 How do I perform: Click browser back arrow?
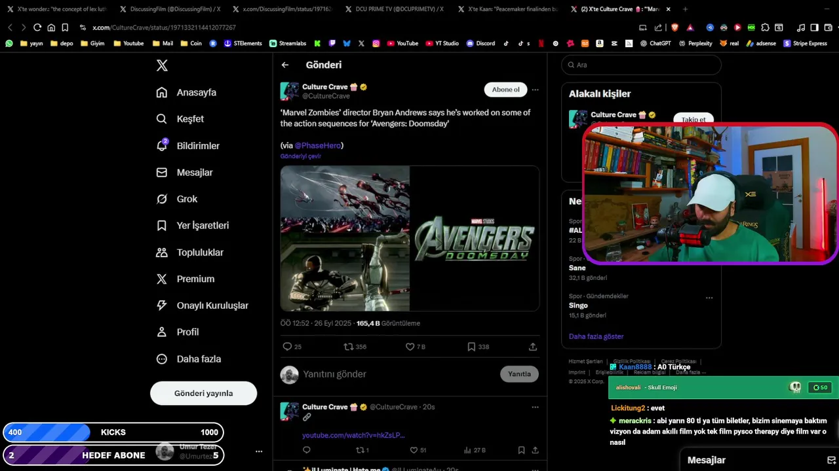10,27
